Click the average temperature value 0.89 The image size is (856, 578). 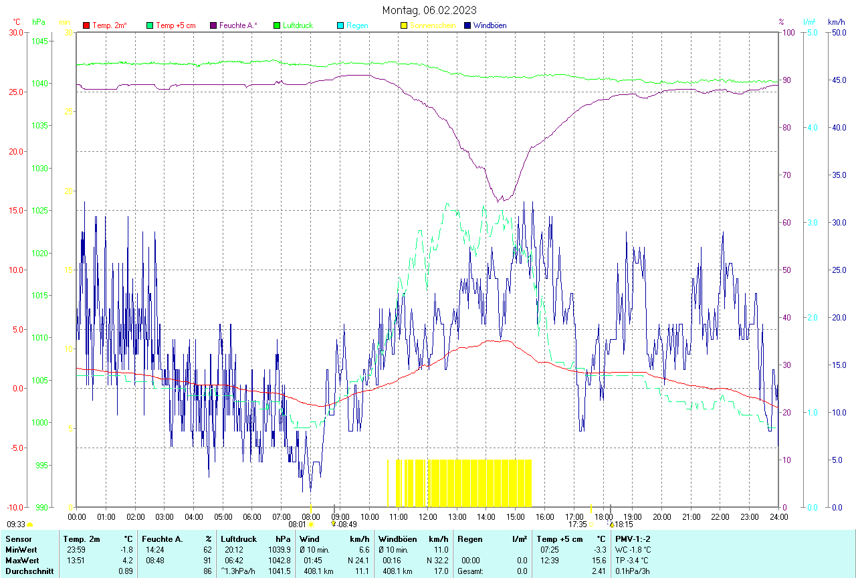coord(126,571)
